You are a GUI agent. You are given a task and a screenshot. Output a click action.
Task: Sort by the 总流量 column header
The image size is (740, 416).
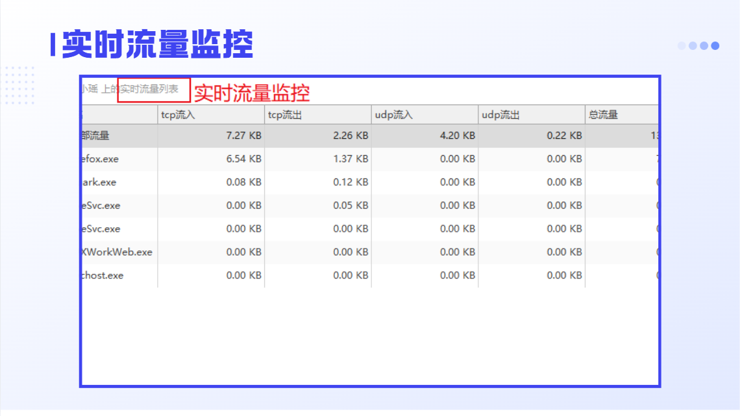(622, 115)
